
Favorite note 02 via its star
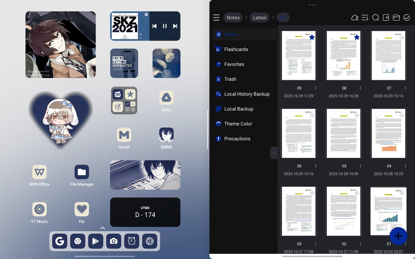coord(357,193)
